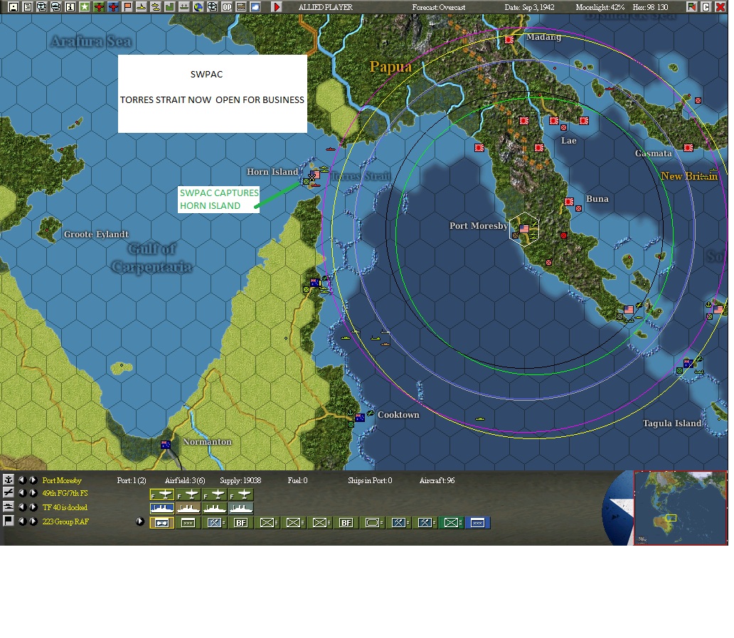Select the Normanton base flag on the map
This screenshot has width=734, height=638.
(166, 444)
